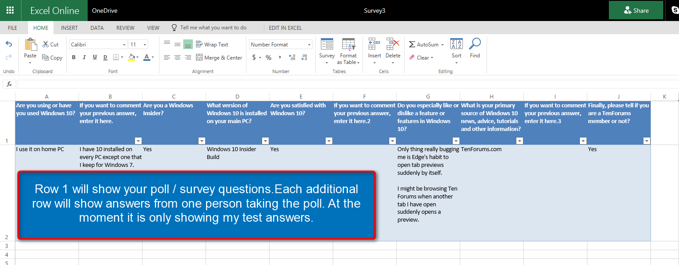Toggle italic formatting
Image resolution: width=679 pixels, height=265 pixels.
tap(84, 57)
